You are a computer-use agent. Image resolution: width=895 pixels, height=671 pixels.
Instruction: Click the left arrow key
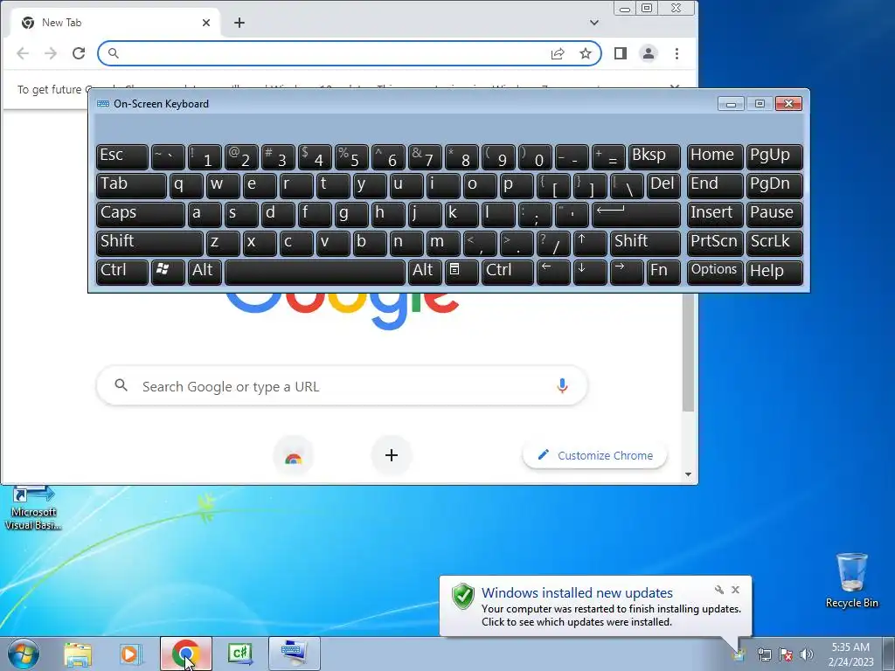pyautogui.click(x=553, y=272)
